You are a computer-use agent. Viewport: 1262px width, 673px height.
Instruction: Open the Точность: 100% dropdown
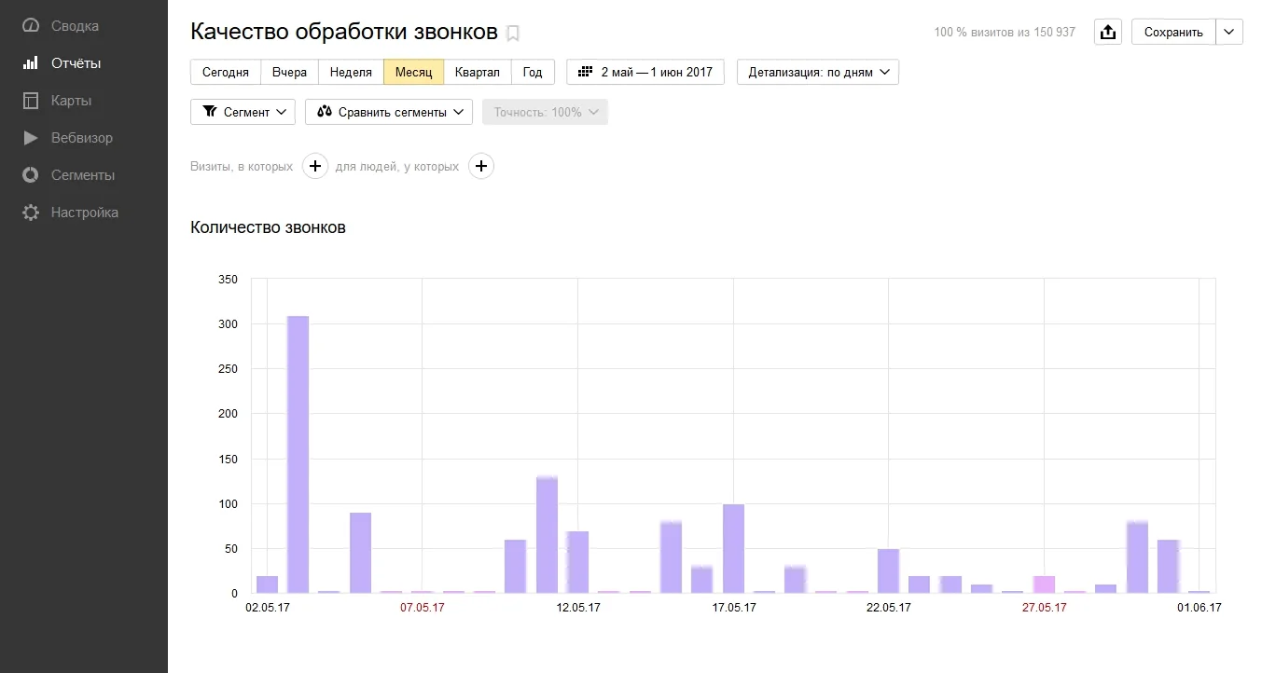(545, 112)
